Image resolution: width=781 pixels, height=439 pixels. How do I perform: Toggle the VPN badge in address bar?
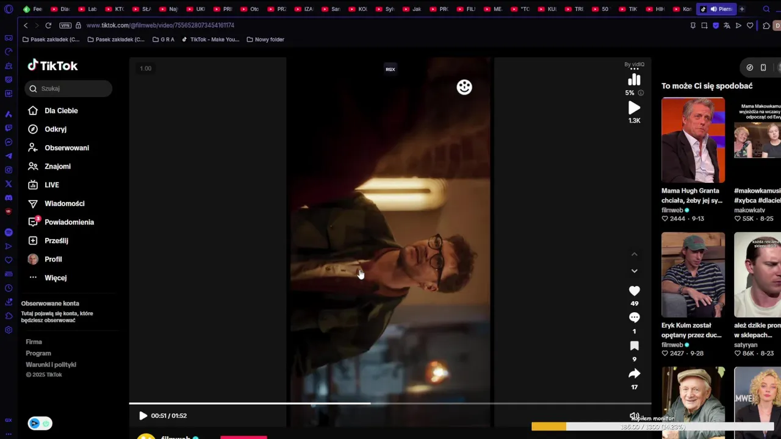(x=65, y=26)
